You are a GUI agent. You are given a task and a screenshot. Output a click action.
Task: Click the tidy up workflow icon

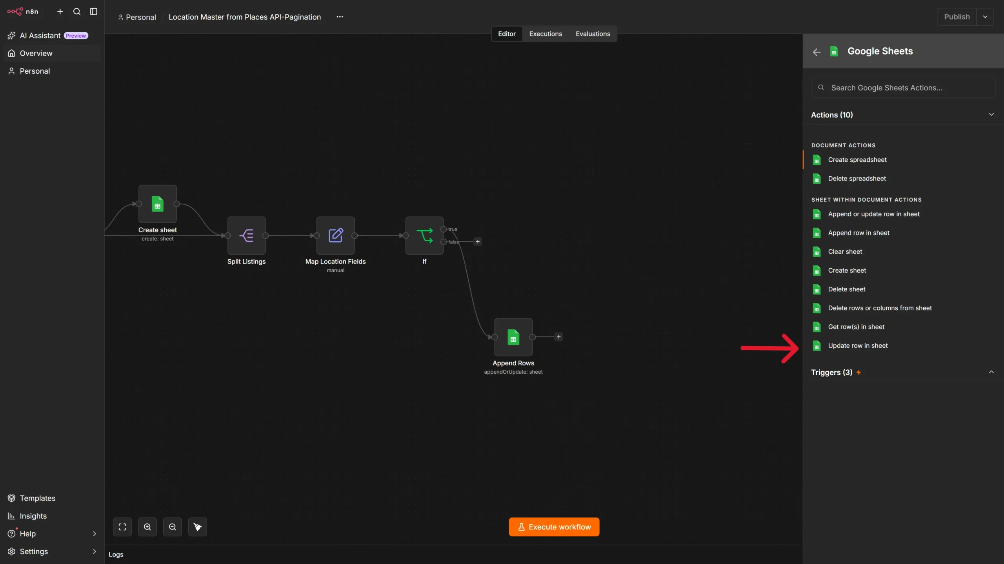click(x=197, y=527)
